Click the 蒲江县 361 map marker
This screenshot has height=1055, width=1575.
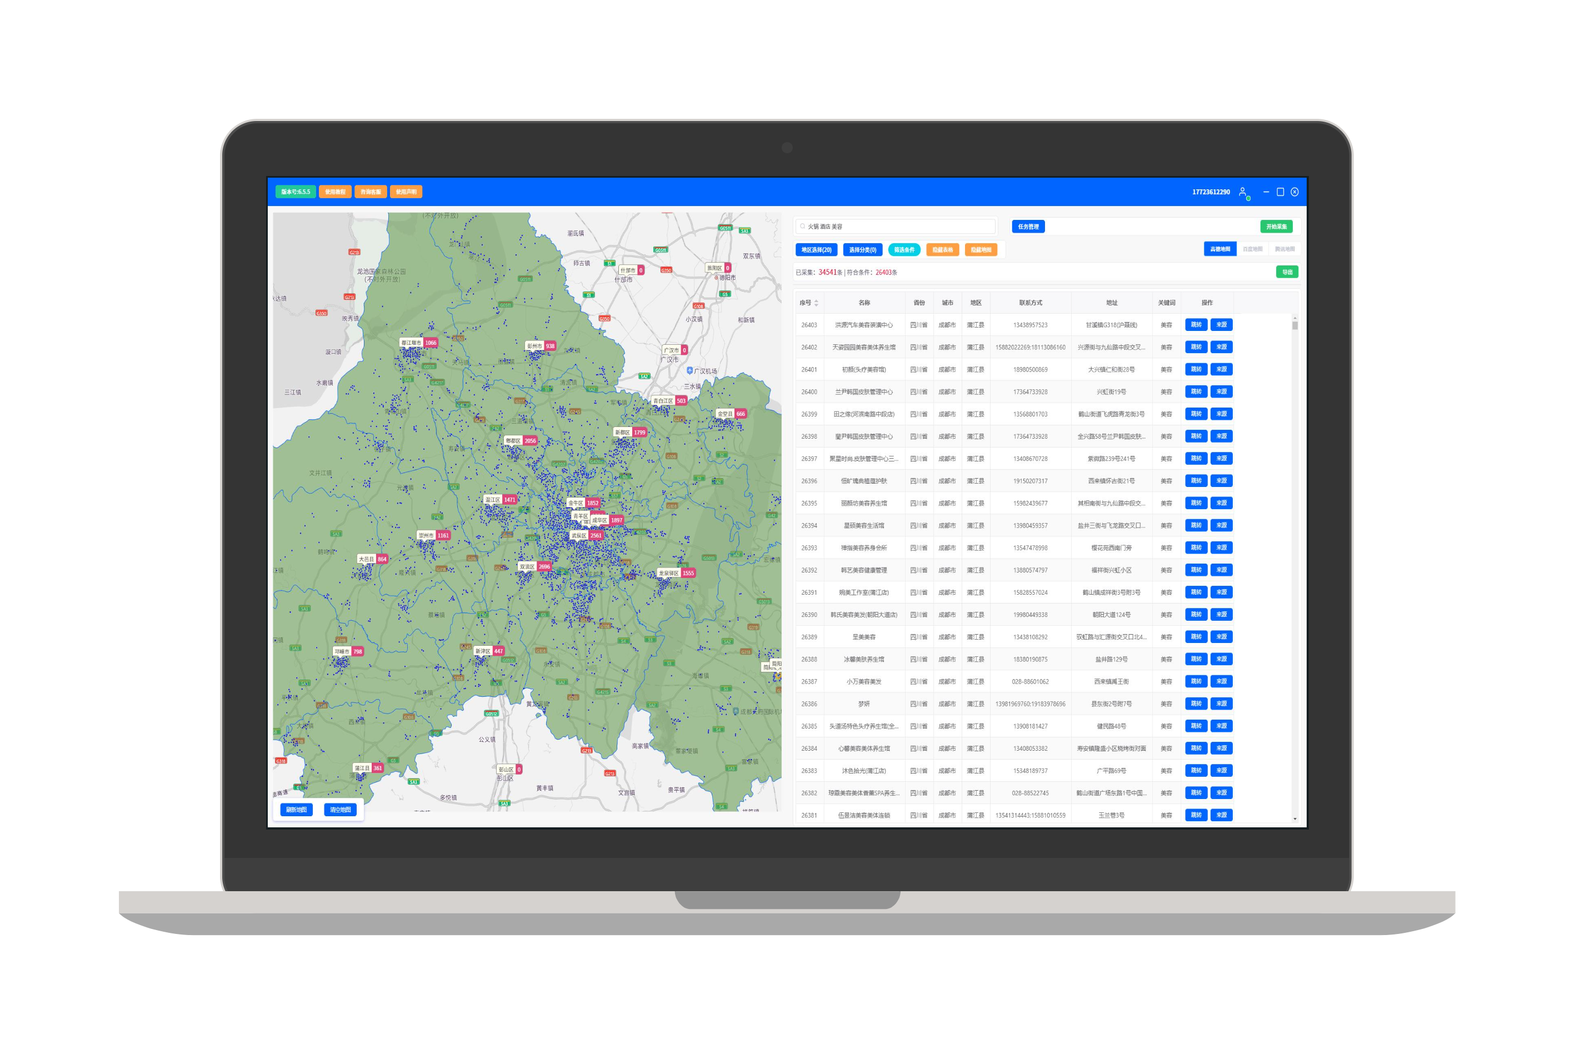(x=369, y=768)
